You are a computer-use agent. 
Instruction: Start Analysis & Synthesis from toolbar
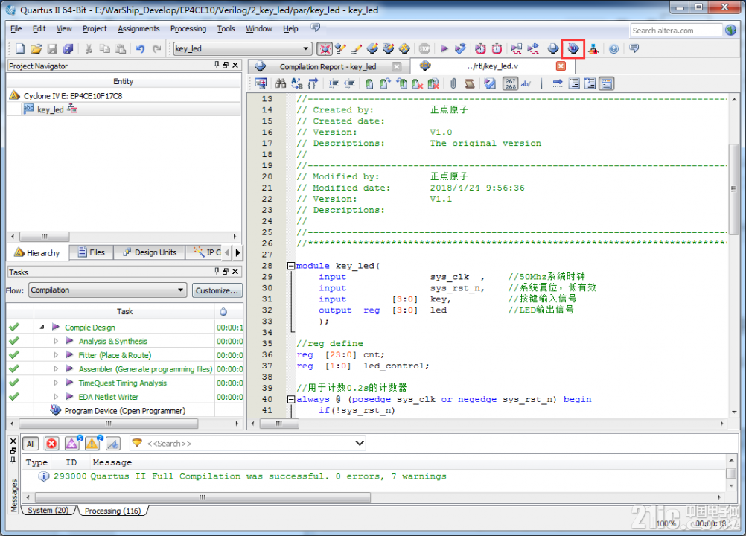click(x=460, y=48)
